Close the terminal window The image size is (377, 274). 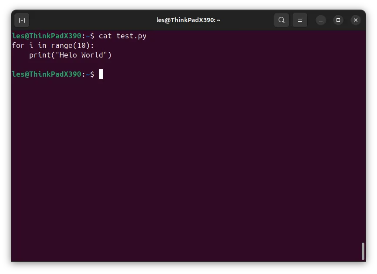click(x=356, y=20)
